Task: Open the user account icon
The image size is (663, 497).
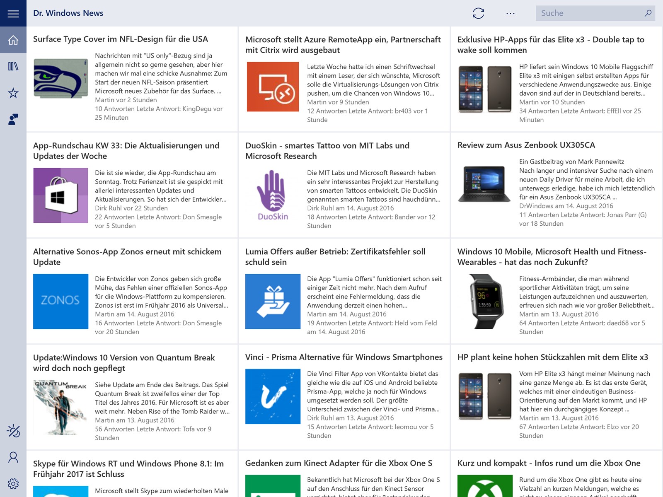Action: point(13,457)
